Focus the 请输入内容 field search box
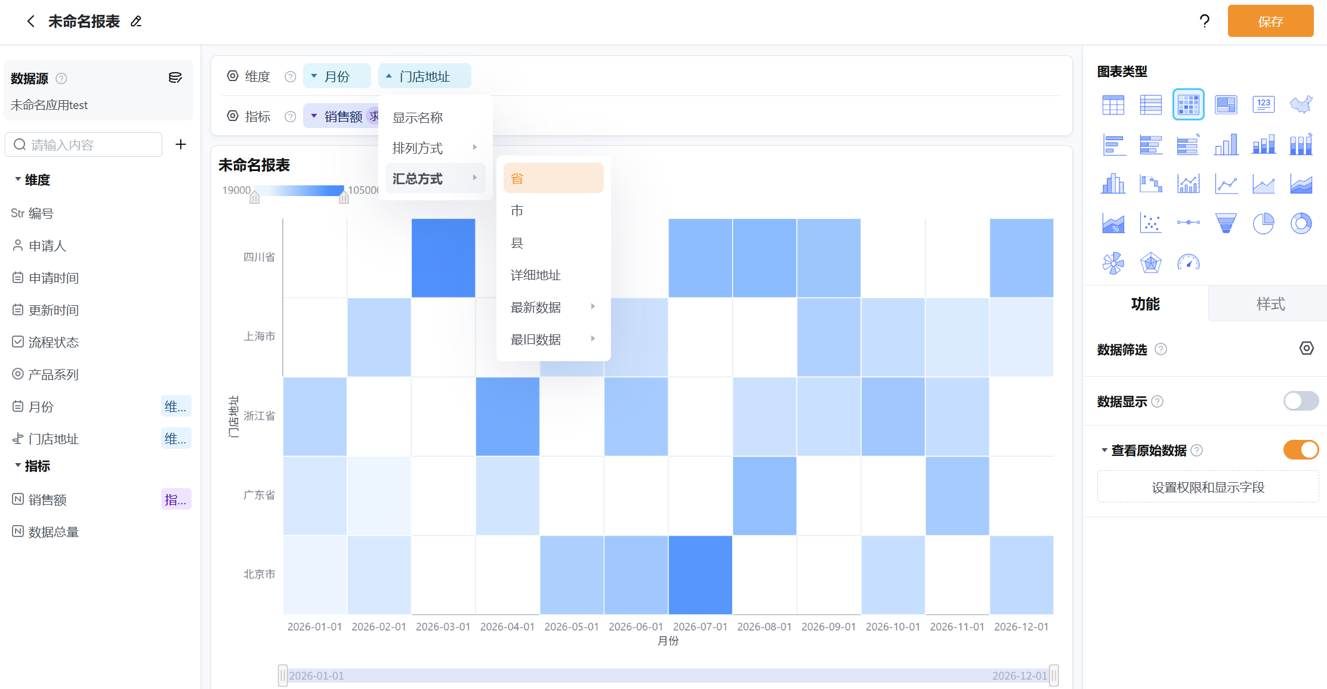The image size is (1327, 689). coord(84,144)
